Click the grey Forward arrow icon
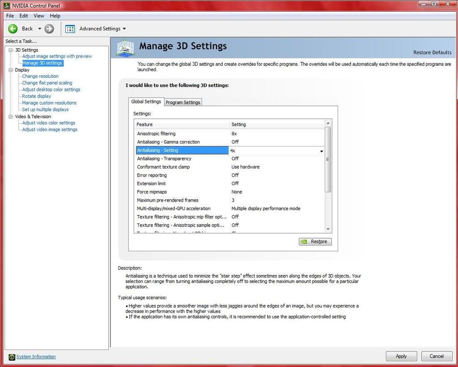 [x=49, y=29]
